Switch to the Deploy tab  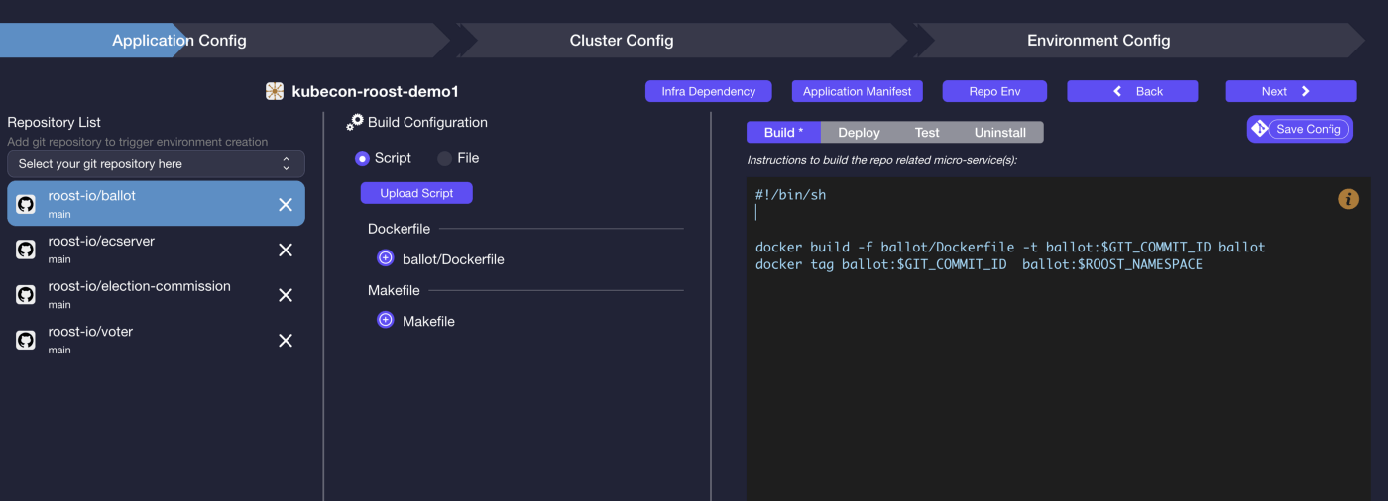(x=859, y=132)
